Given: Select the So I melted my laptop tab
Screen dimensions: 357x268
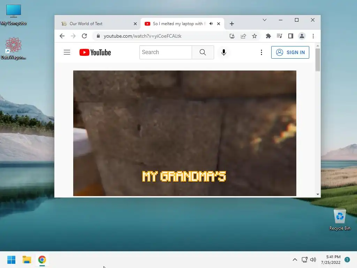Looking at the screenshot, I should pyautogui.click(x=179, y=24).
